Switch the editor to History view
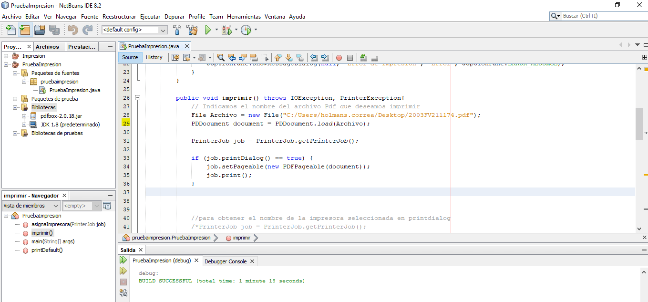 (x=154, y=57)
